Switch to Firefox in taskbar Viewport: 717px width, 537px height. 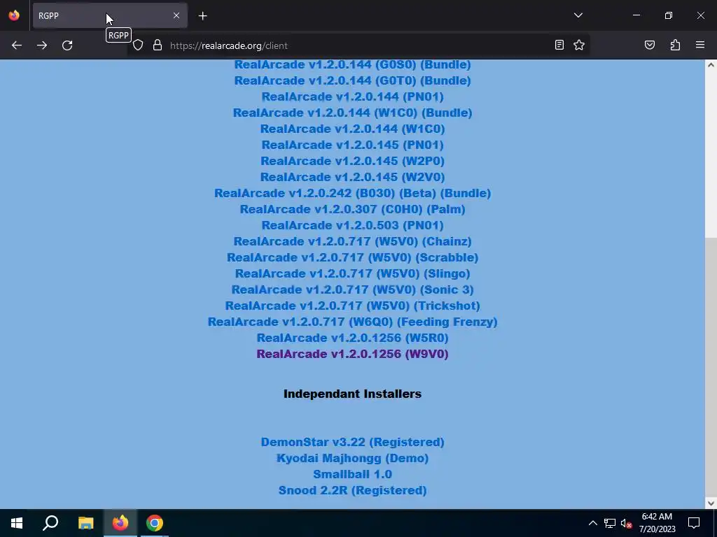pos(120,523)
